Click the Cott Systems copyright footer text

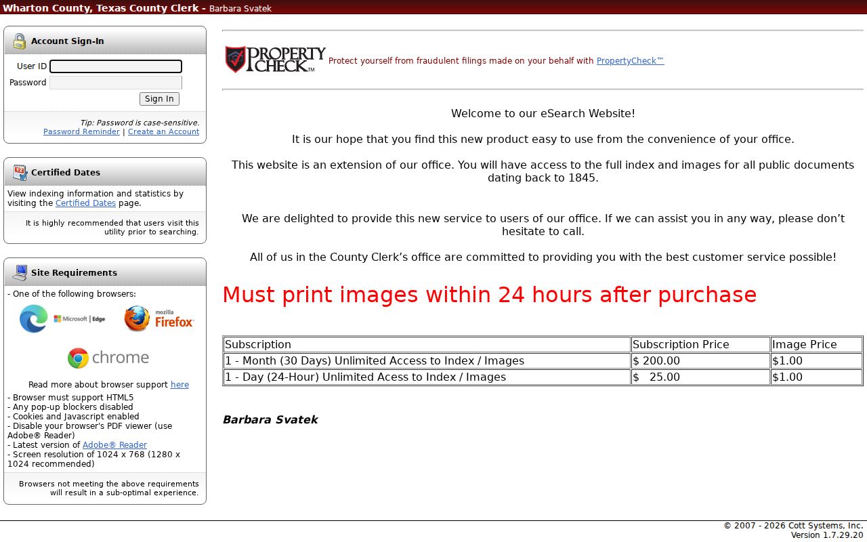[794, 526]
